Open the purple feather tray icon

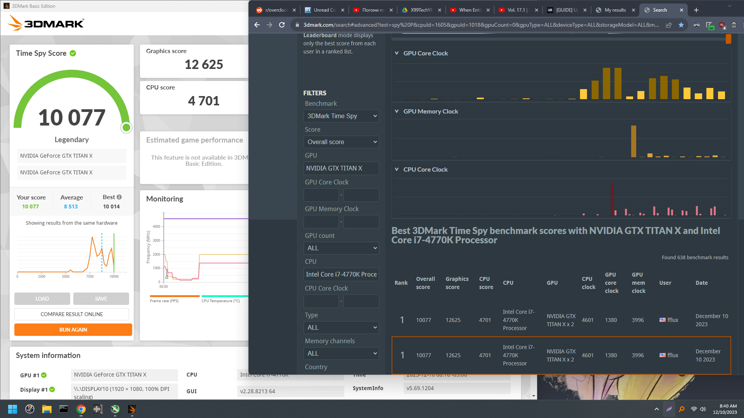pyautogui.click(x=669, y=409)
